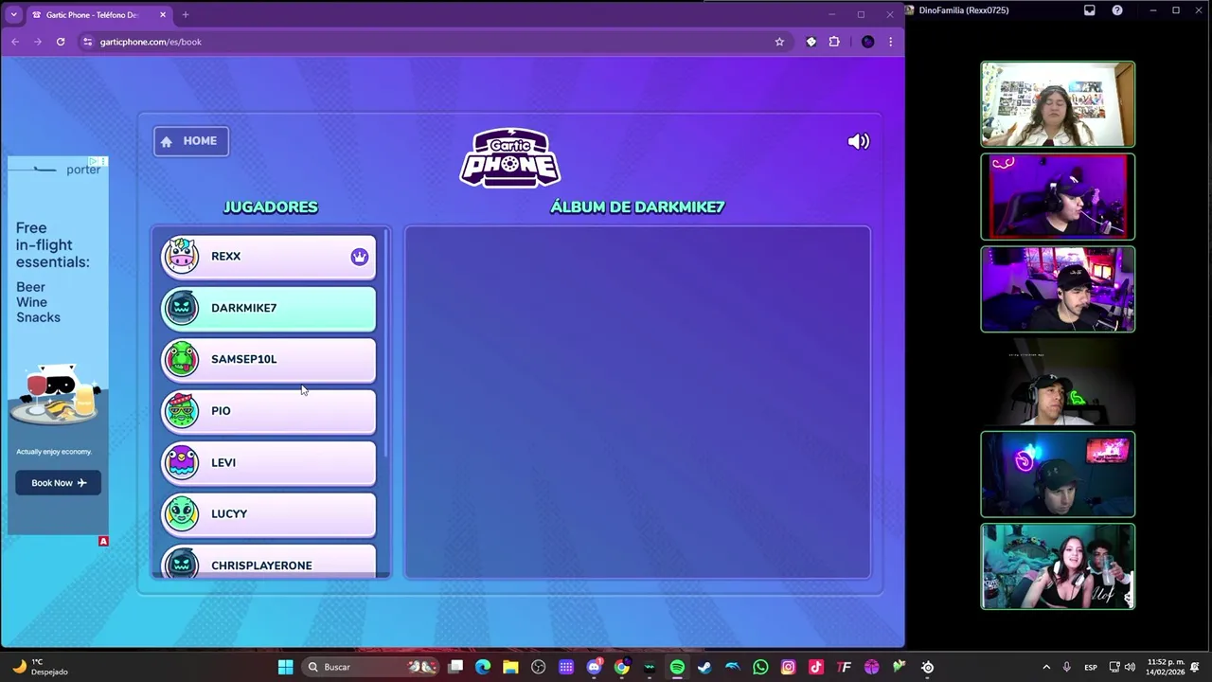Screen dimensions: 1212x682
Task: Select player SAMSEP10L in the list
Action: point(268,359)
